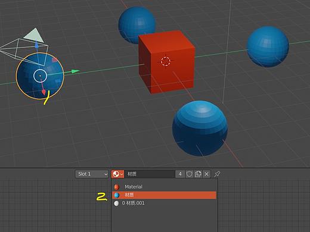Screen dimensions: 310x232
Task: Toggle the fake user shield icon
Action: click(x=189, y=174)
